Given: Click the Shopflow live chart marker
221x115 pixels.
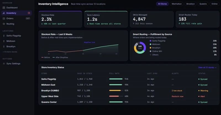Looking at the screenshot, I should 89,42.
